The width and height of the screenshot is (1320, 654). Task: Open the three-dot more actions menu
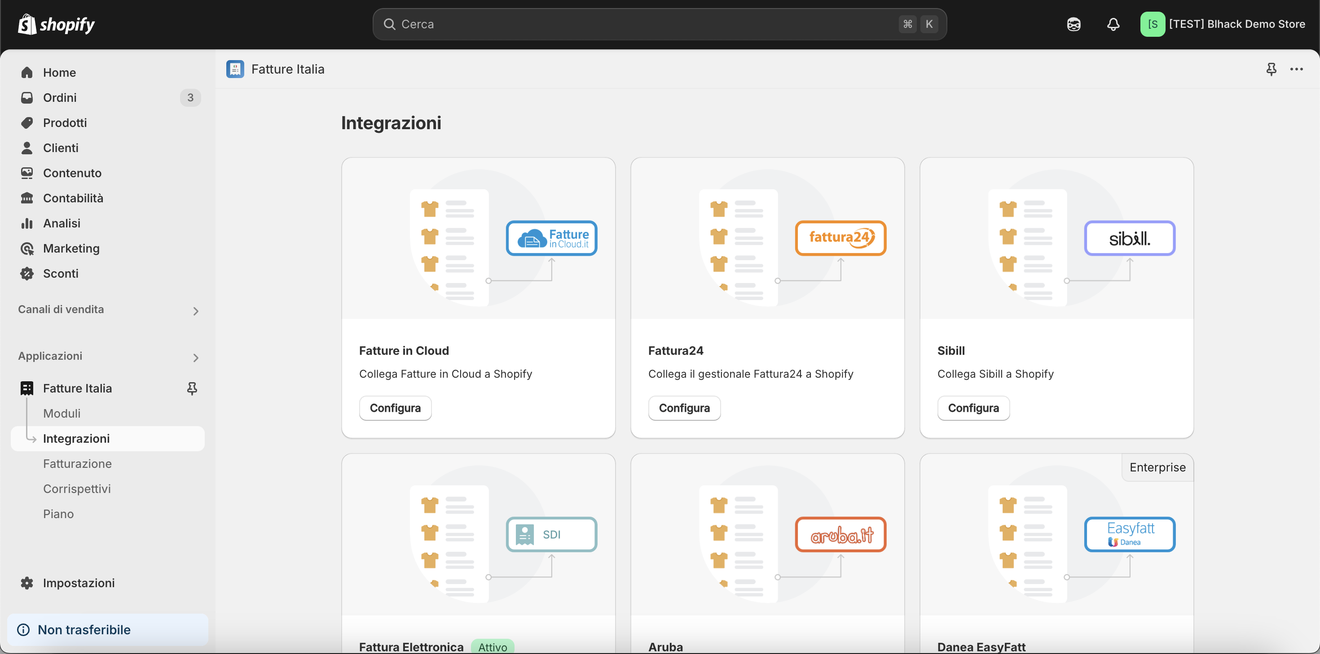point(1297,69)
